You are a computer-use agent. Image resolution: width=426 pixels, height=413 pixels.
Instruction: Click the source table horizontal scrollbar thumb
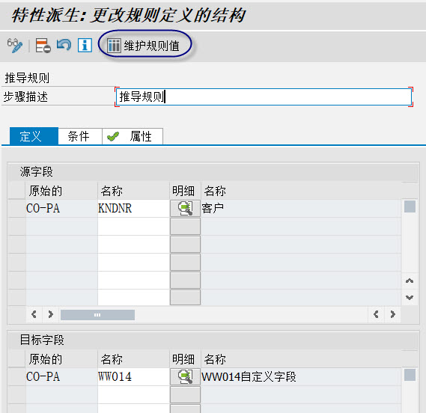97,315
